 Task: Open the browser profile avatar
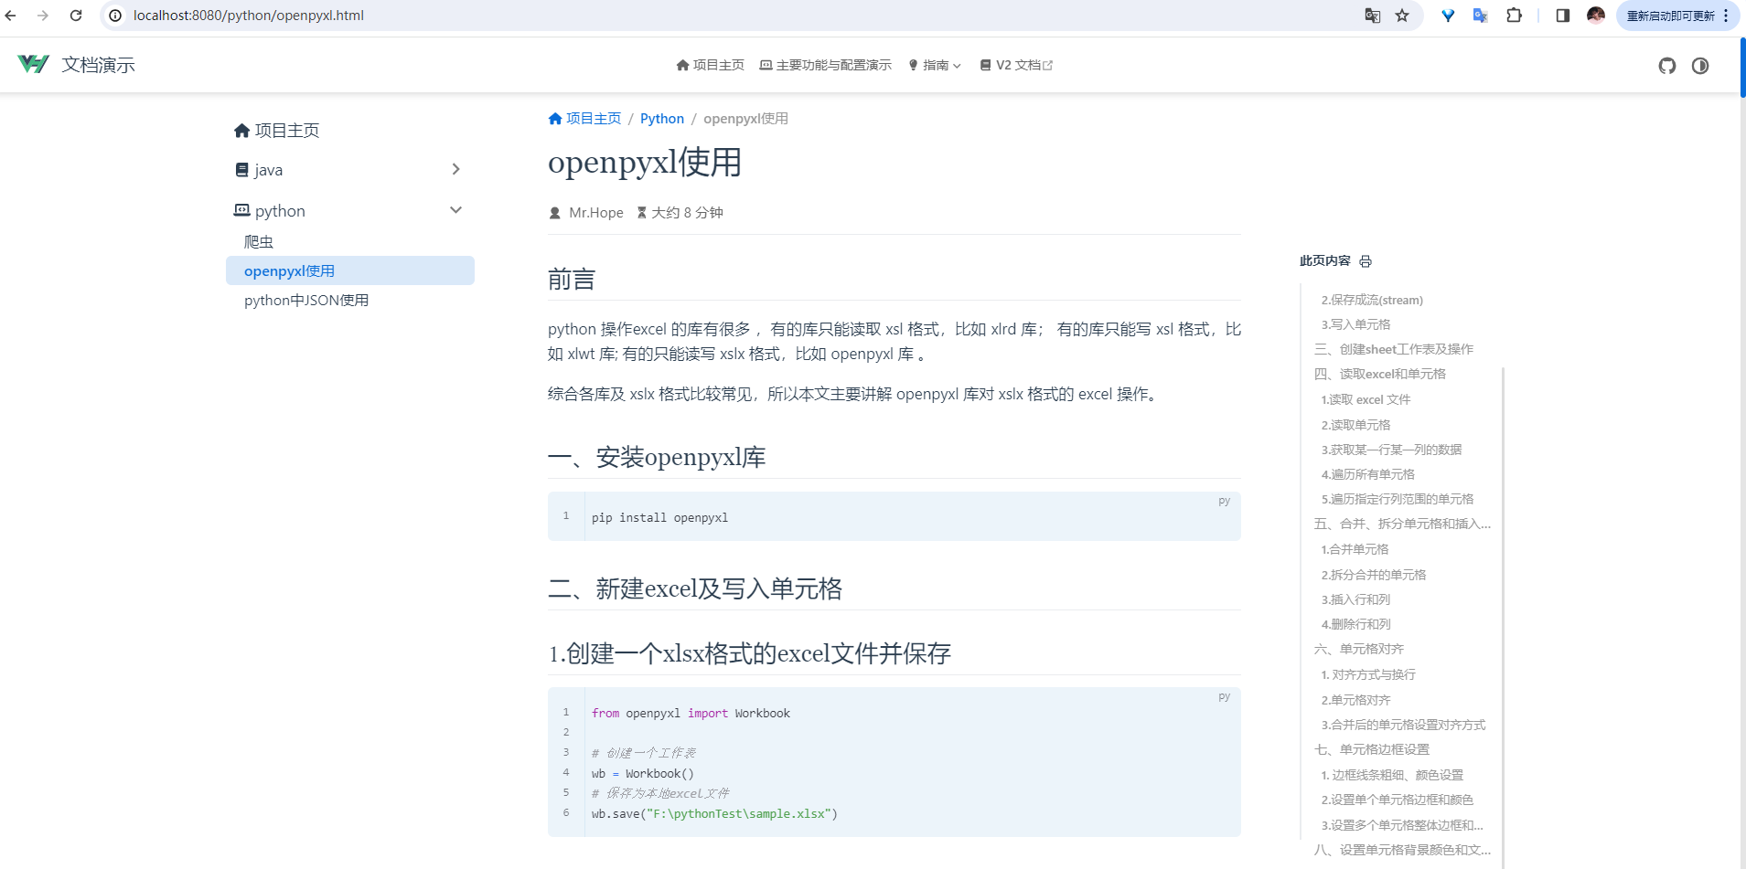click(x=1596, y=16)
